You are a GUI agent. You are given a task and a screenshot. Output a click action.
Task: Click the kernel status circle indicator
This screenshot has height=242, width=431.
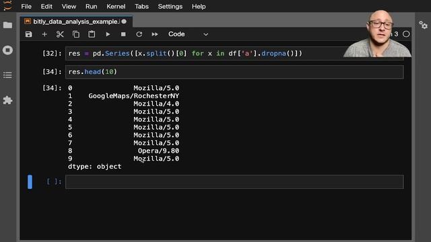[x=406, y=34]
